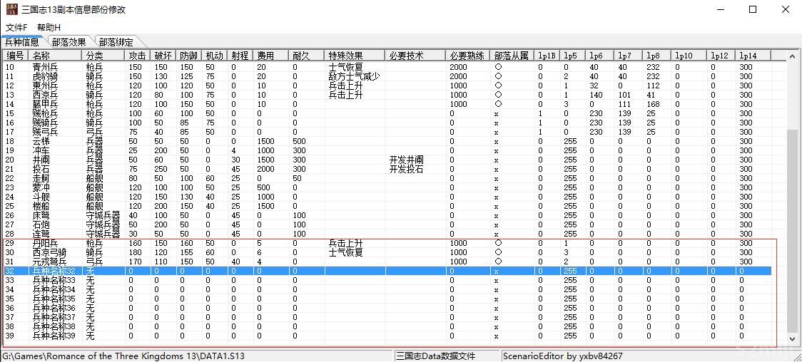Click the 部落从属 column header
The height and width of the screenshot is (362, 802).
coord(512,56)
